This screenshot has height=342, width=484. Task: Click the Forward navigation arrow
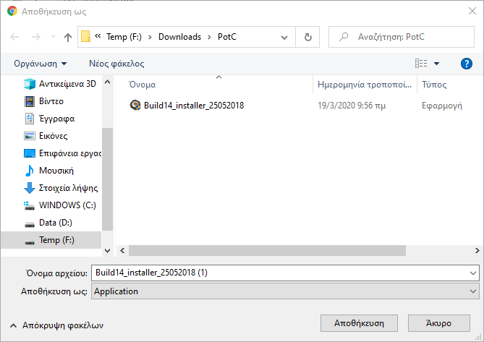(x=35, y=37)
